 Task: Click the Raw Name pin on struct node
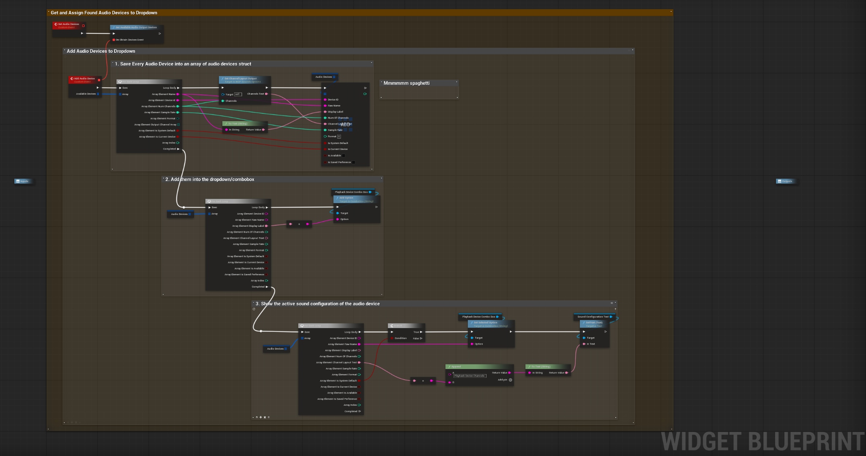(x=325, y=106)
